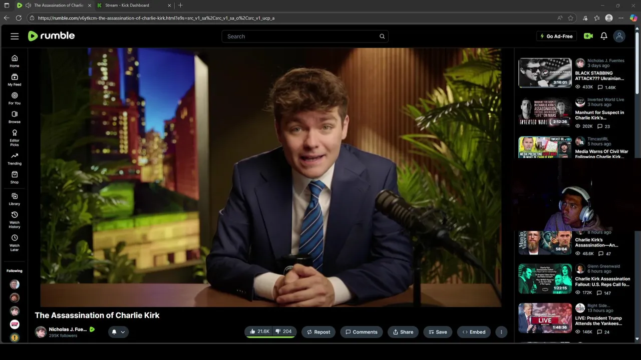Open Inverted World Live channel name

click(605, 99)
